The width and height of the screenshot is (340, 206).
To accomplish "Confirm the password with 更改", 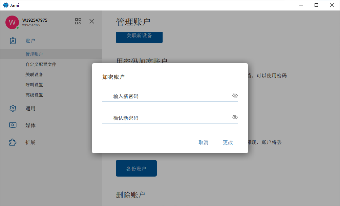I will 228,142.
